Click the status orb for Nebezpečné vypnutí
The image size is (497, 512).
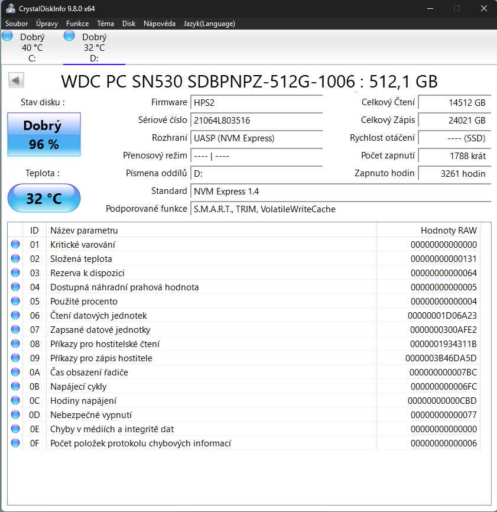click(x=15, y=414)
